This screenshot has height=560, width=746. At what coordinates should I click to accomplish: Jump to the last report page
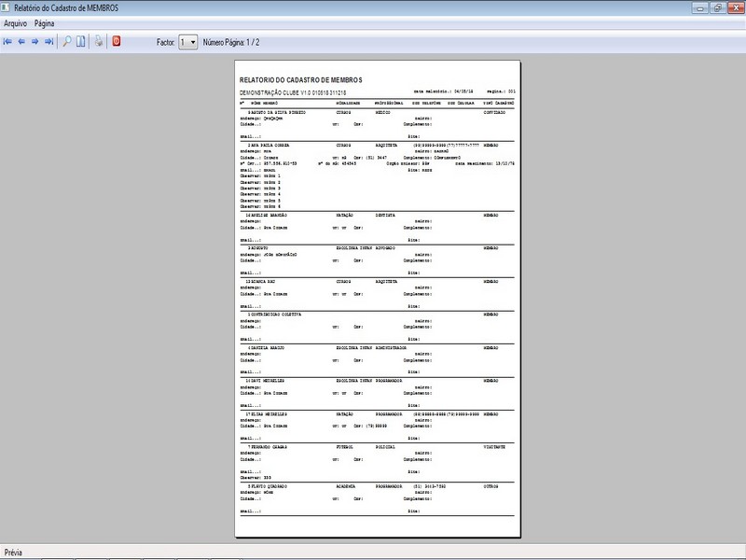tap(48, 42)
